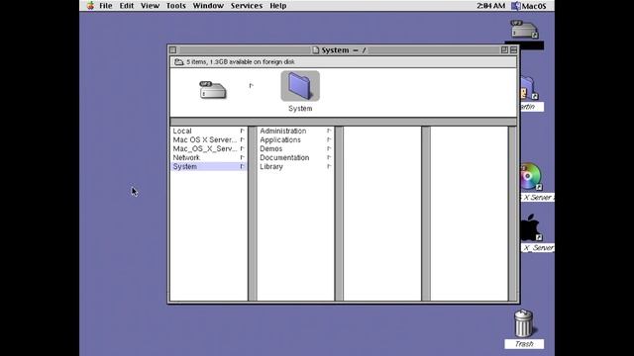Screen dimensions: 634x356
Task: Click the '5 items' disk status text
Action: point(241,61)
